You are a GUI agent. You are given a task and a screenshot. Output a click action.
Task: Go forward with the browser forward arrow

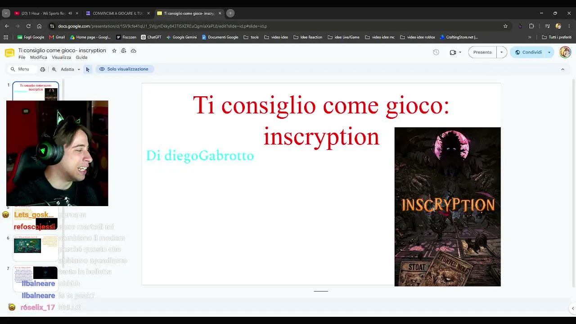[18, 26]
